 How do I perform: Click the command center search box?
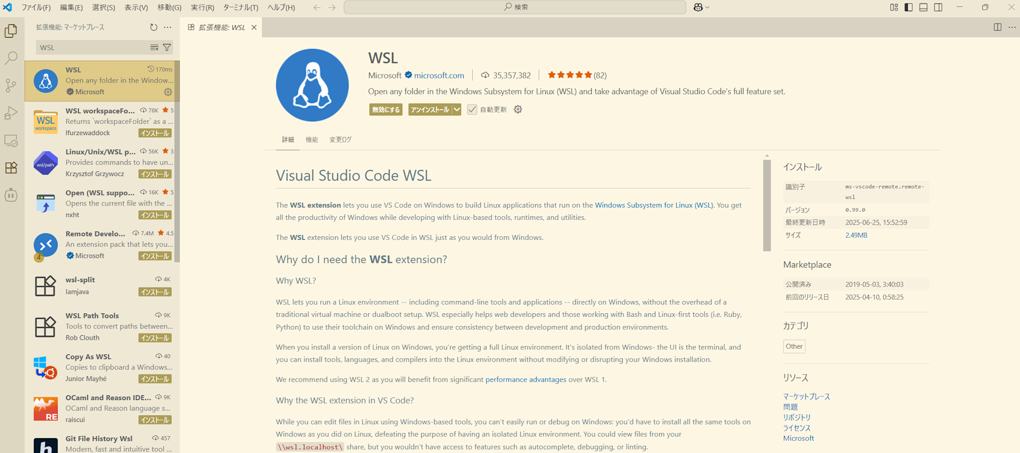(515, 7)
